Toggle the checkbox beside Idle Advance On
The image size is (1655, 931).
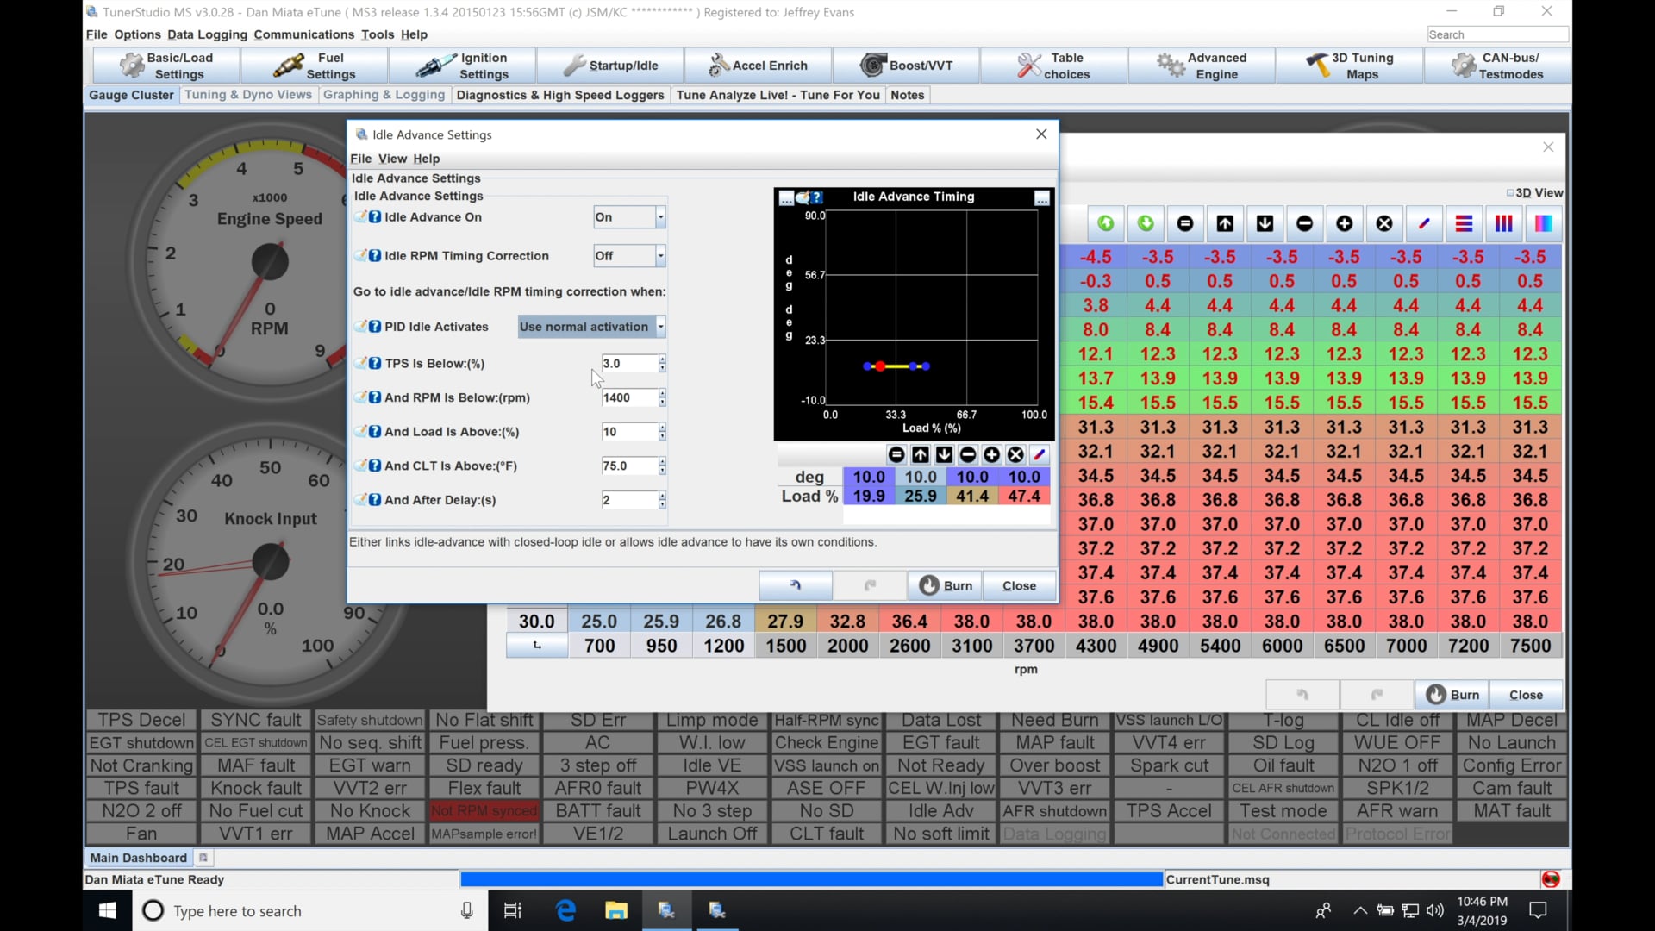(361, 216)
